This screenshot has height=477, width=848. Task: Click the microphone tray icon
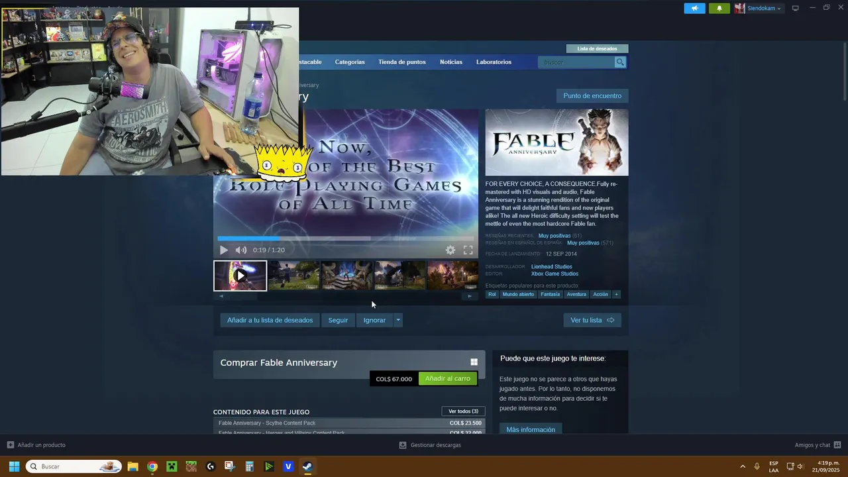tap(757, 466)
